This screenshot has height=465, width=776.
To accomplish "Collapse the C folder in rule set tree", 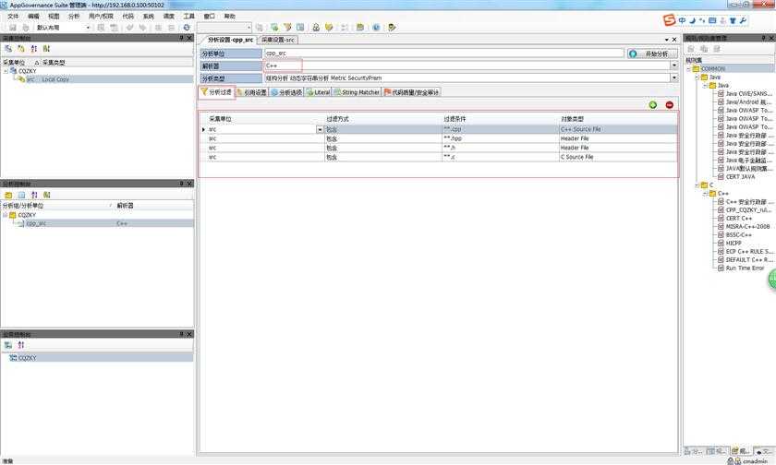I will 697,185.
